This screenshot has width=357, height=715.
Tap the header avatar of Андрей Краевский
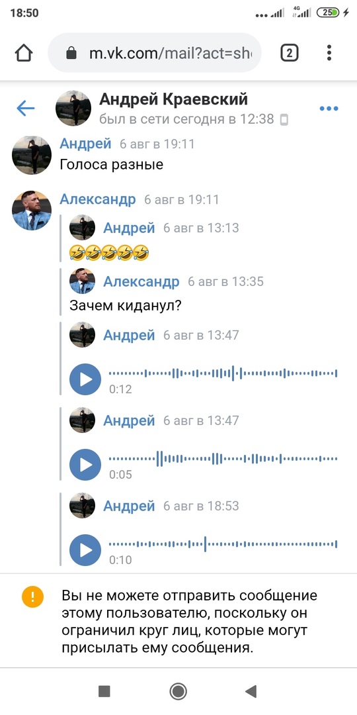73,108
